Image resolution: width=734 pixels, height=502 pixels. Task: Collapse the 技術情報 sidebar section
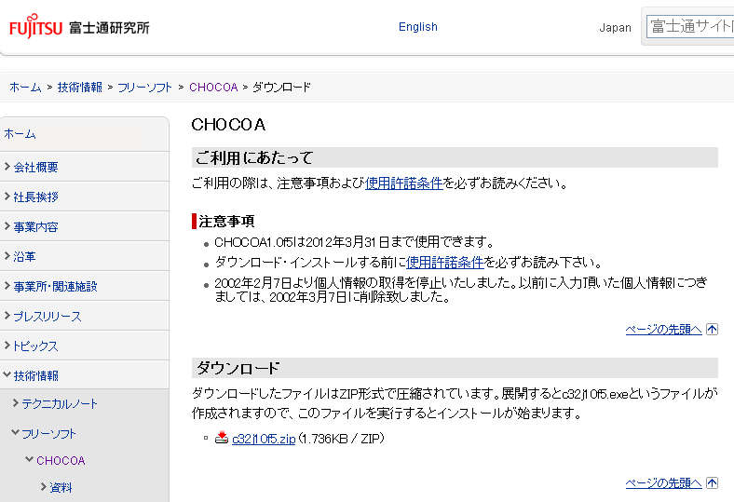[x=35, y=376]
